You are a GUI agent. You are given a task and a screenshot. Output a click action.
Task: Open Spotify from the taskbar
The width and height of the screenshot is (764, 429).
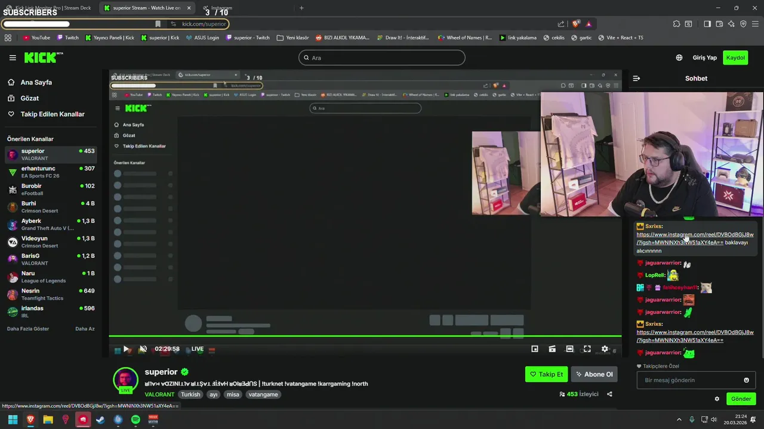click(135, 419)
